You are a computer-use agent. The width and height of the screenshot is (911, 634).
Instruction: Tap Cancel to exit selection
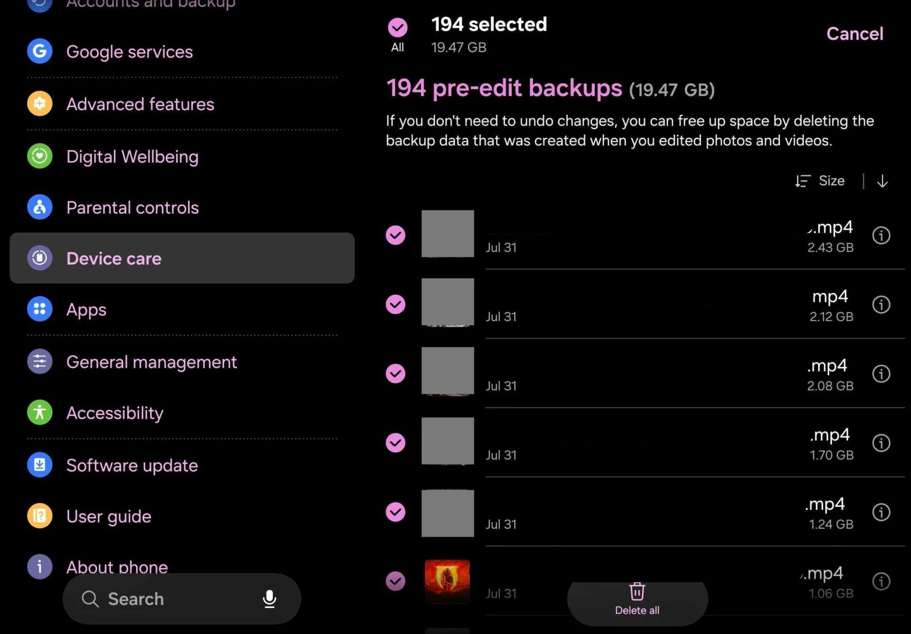(x=855, y=34)
